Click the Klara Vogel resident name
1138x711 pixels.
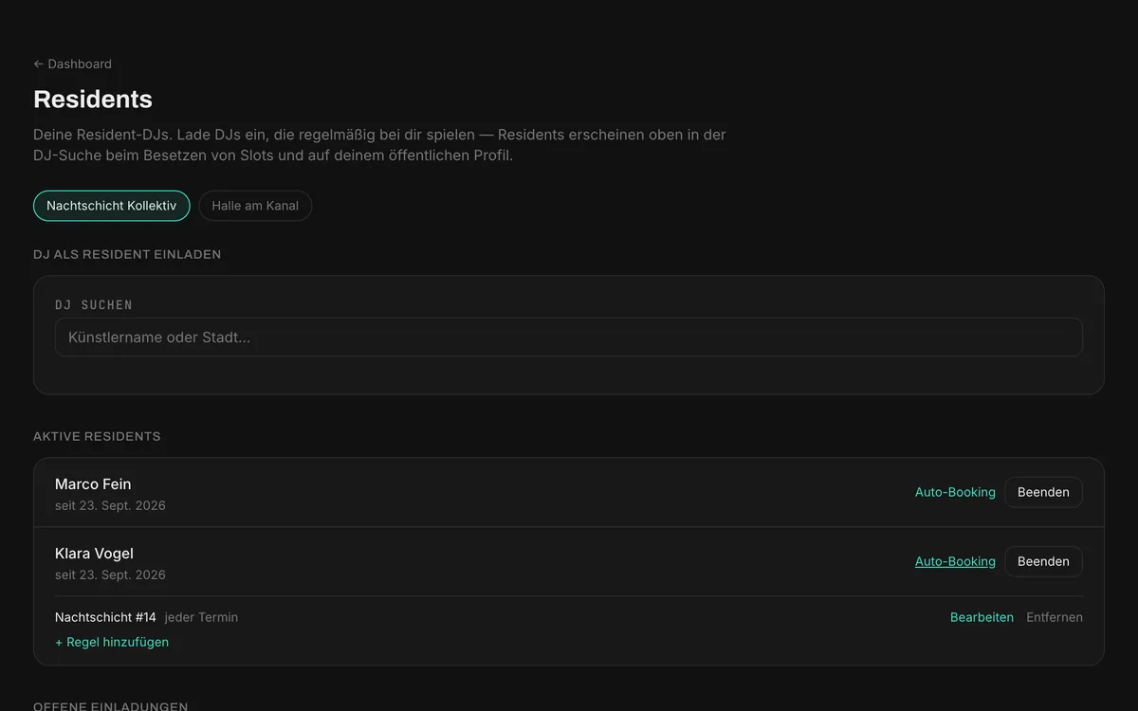pos(94,554)
